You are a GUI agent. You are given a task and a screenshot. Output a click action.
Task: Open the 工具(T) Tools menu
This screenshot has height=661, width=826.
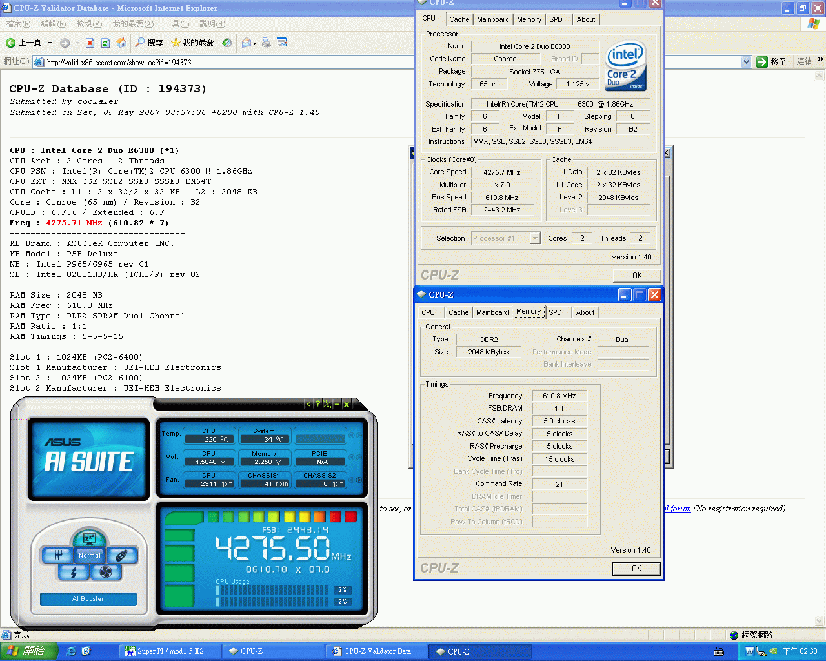pos(177,24)
